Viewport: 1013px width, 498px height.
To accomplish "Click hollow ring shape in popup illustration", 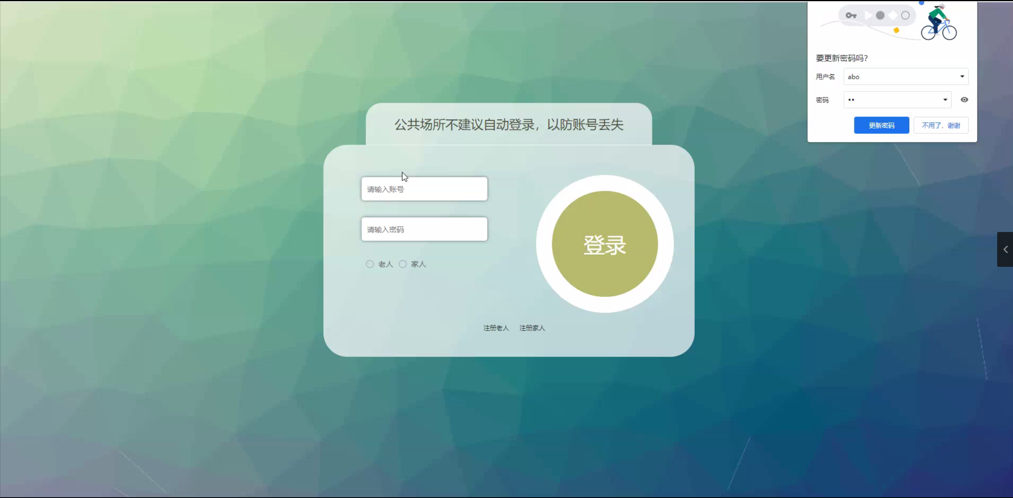I will coord(905,15).
